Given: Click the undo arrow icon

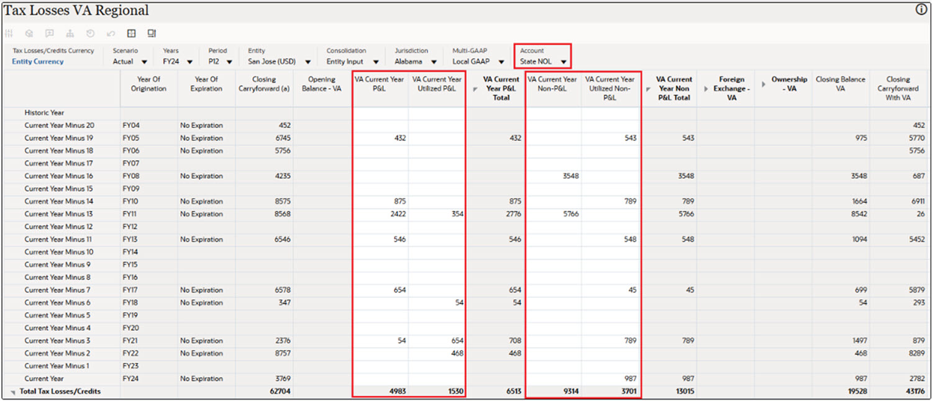Looking at the screenshot, I should pyautogui.click(x=111, y=34).
